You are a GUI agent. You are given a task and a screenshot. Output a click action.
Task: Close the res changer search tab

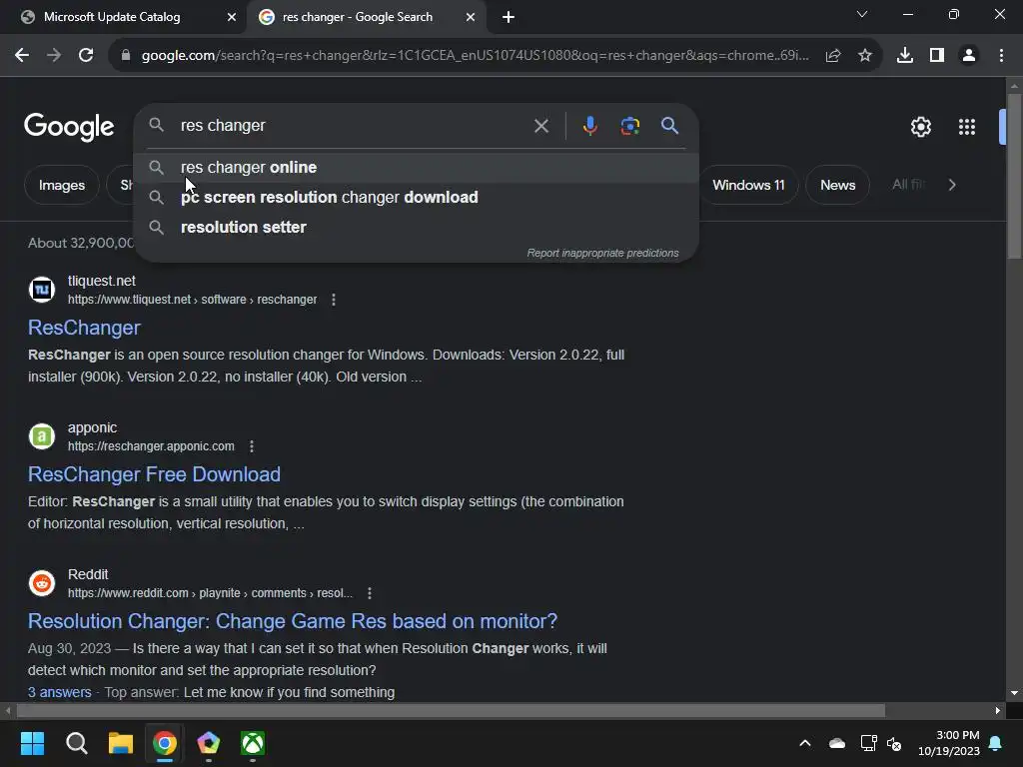coord(471,17)
